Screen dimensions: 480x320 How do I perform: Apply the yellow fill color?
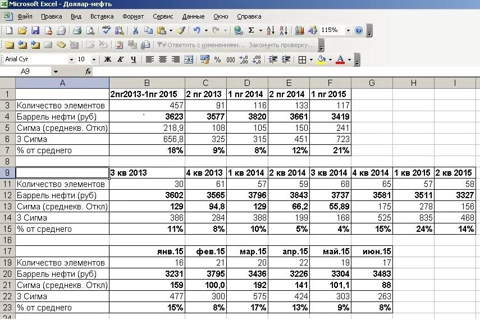coord(322,60)
